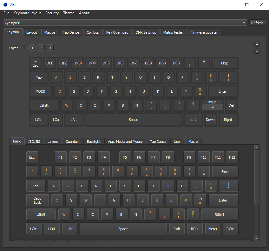Click scrollbar down arrow in keycode panel
This screenshot has height=251, width=269.
point(256,238)
